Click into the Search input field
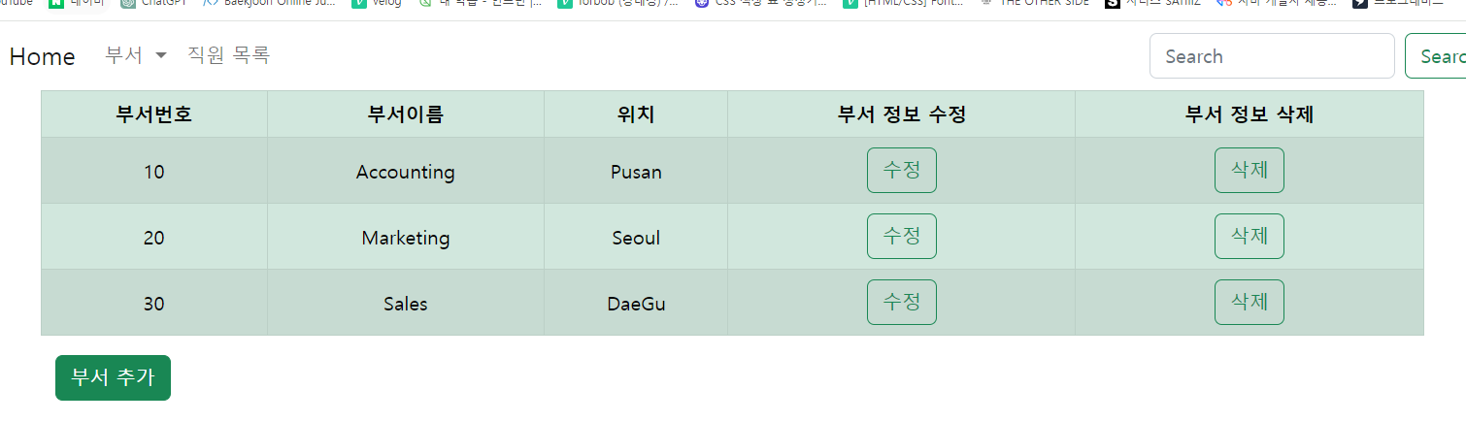The image size is (1466, 422). pyautogui.click(x=1271, y=56)
